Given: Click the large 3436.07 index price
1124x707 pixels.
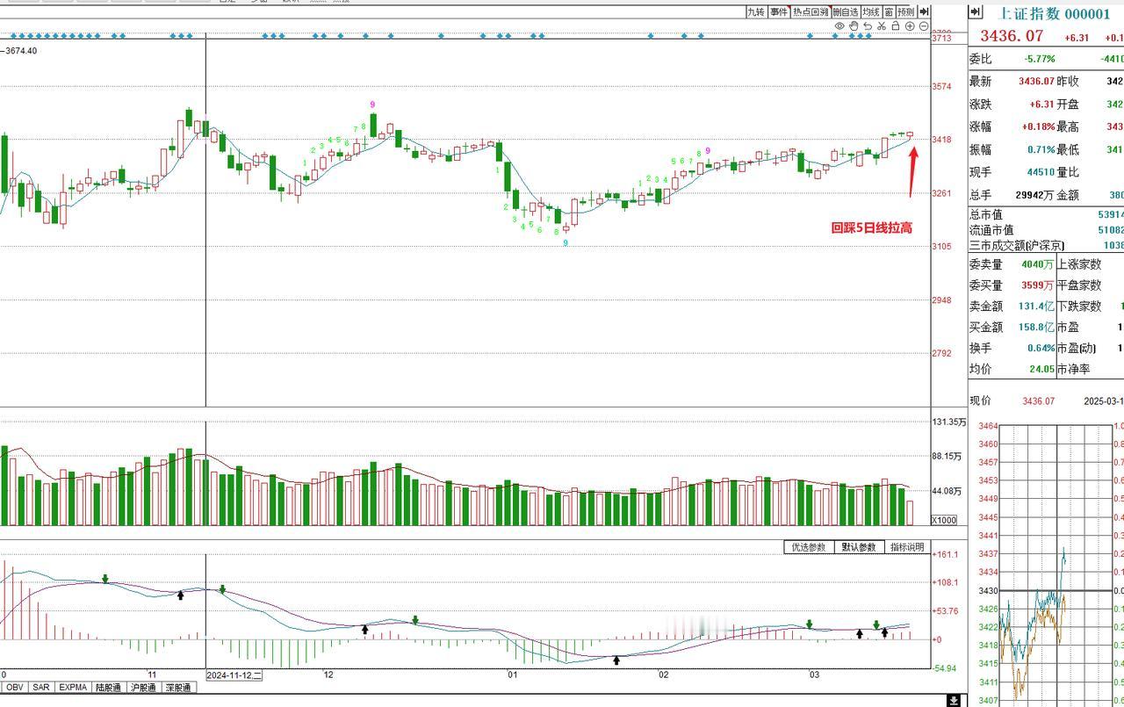Looking at the screenshot, I should tap(1012, 36).
